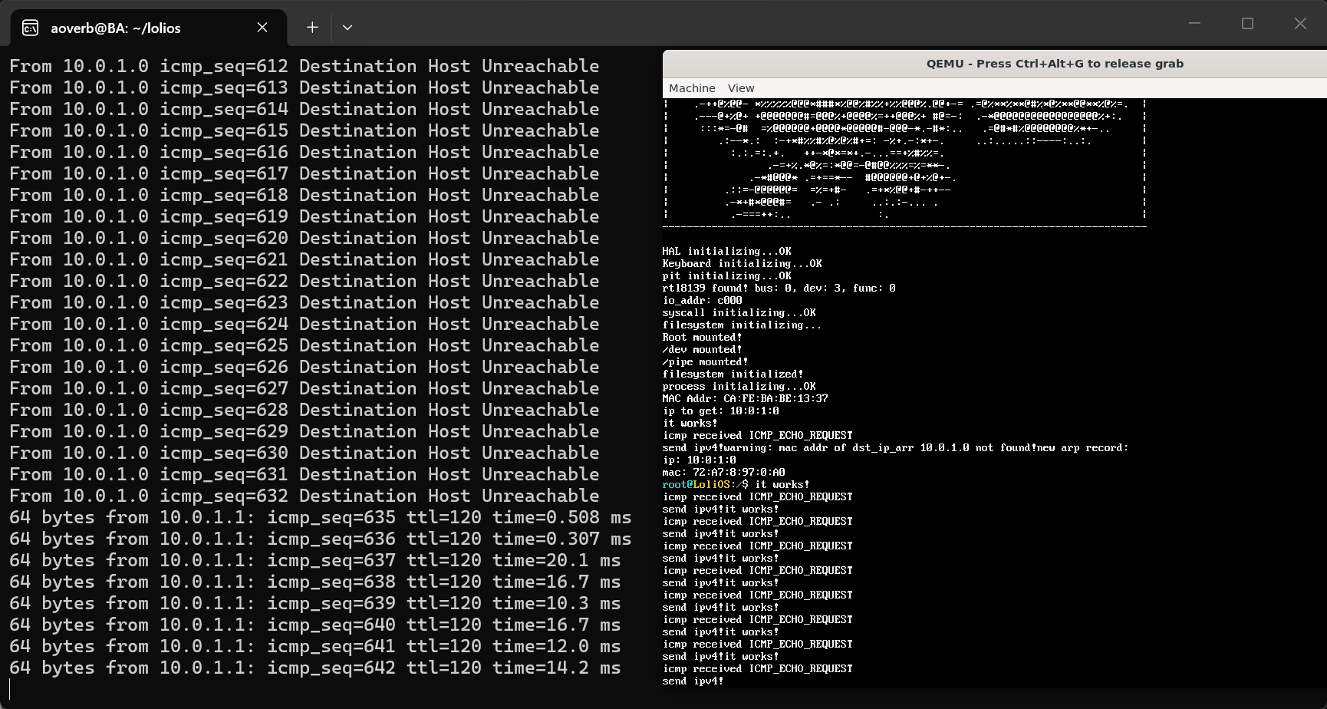Click the 'Root mounted!' line
The image size is (1327, 709).
tap(702, 338)
